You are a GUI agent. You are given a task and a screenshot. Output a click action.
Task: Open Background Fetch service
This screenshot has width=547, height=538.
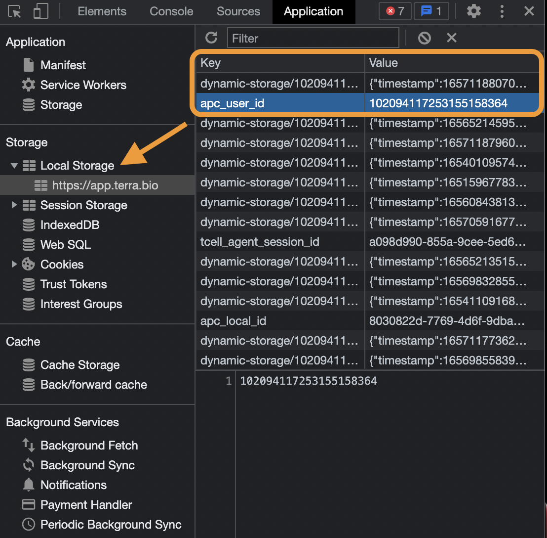89,446
